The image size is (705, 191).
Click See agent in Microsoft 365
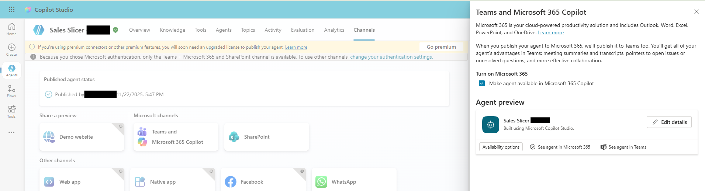pyautogui.click(x=560, y=147)
